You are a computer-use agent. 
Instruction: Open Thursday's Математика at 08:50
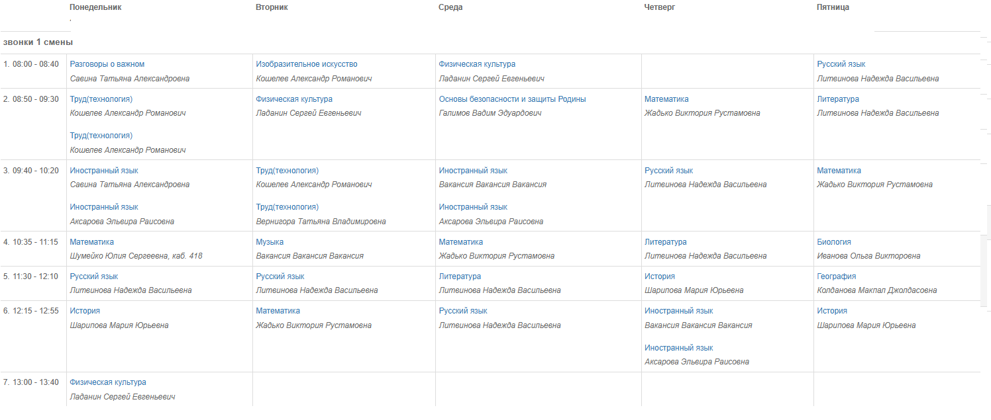[667, 99]
